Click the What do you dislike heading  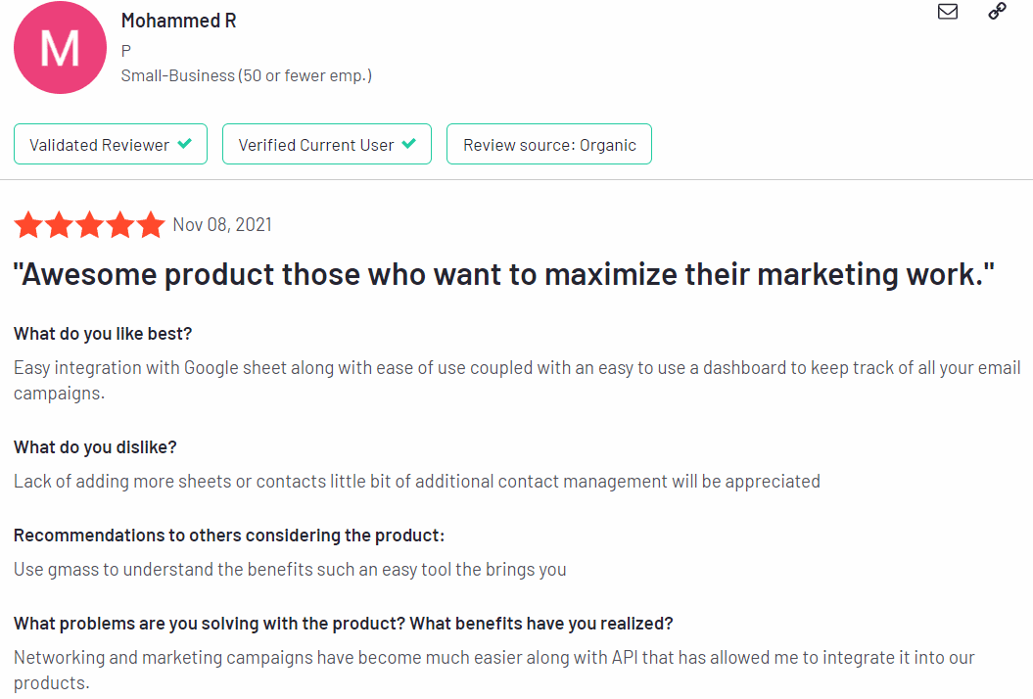[x=96, y=447]
